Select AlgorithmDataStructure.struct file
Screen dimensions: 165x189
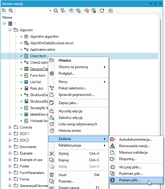pyautogui.click(x=52, y=43)
